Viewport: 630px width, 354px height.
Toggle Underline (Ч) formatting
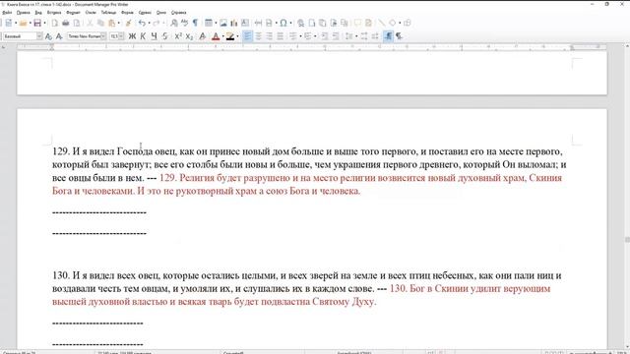click(x=154, y=36)
